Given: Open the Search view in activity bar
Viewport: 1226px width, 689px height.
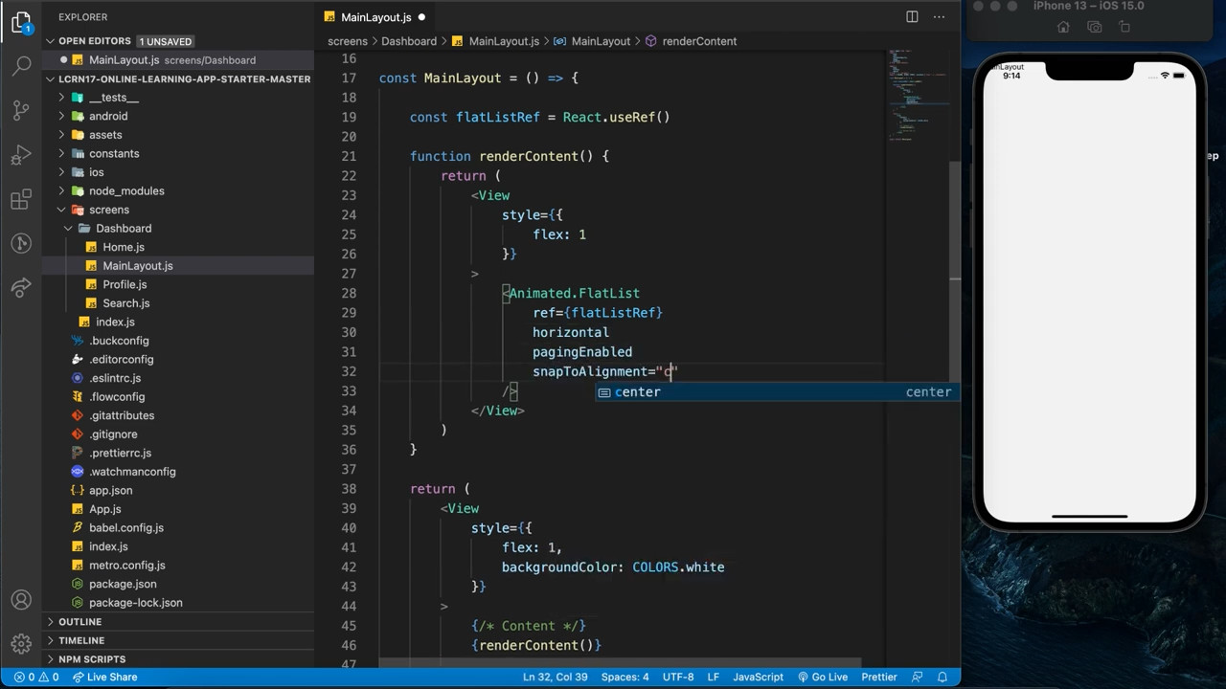Looking at the screenshot, I should 21,66.
